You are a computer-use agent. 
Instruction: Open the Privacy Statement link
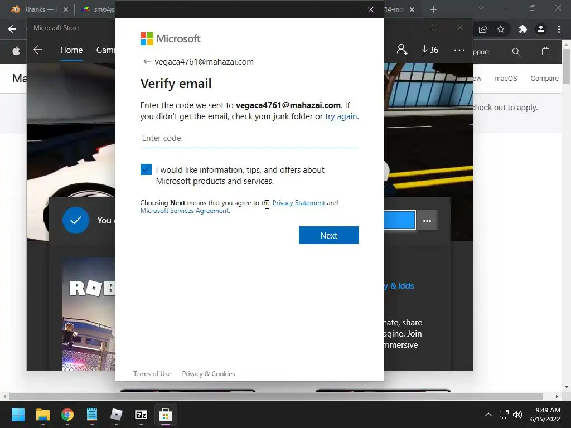[x=299, y=203]
